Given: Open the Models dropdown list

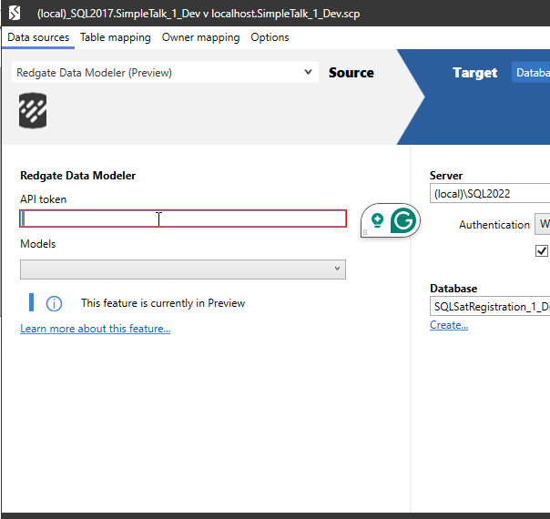Looking at the screenshot, I should (x=182, y=269).
